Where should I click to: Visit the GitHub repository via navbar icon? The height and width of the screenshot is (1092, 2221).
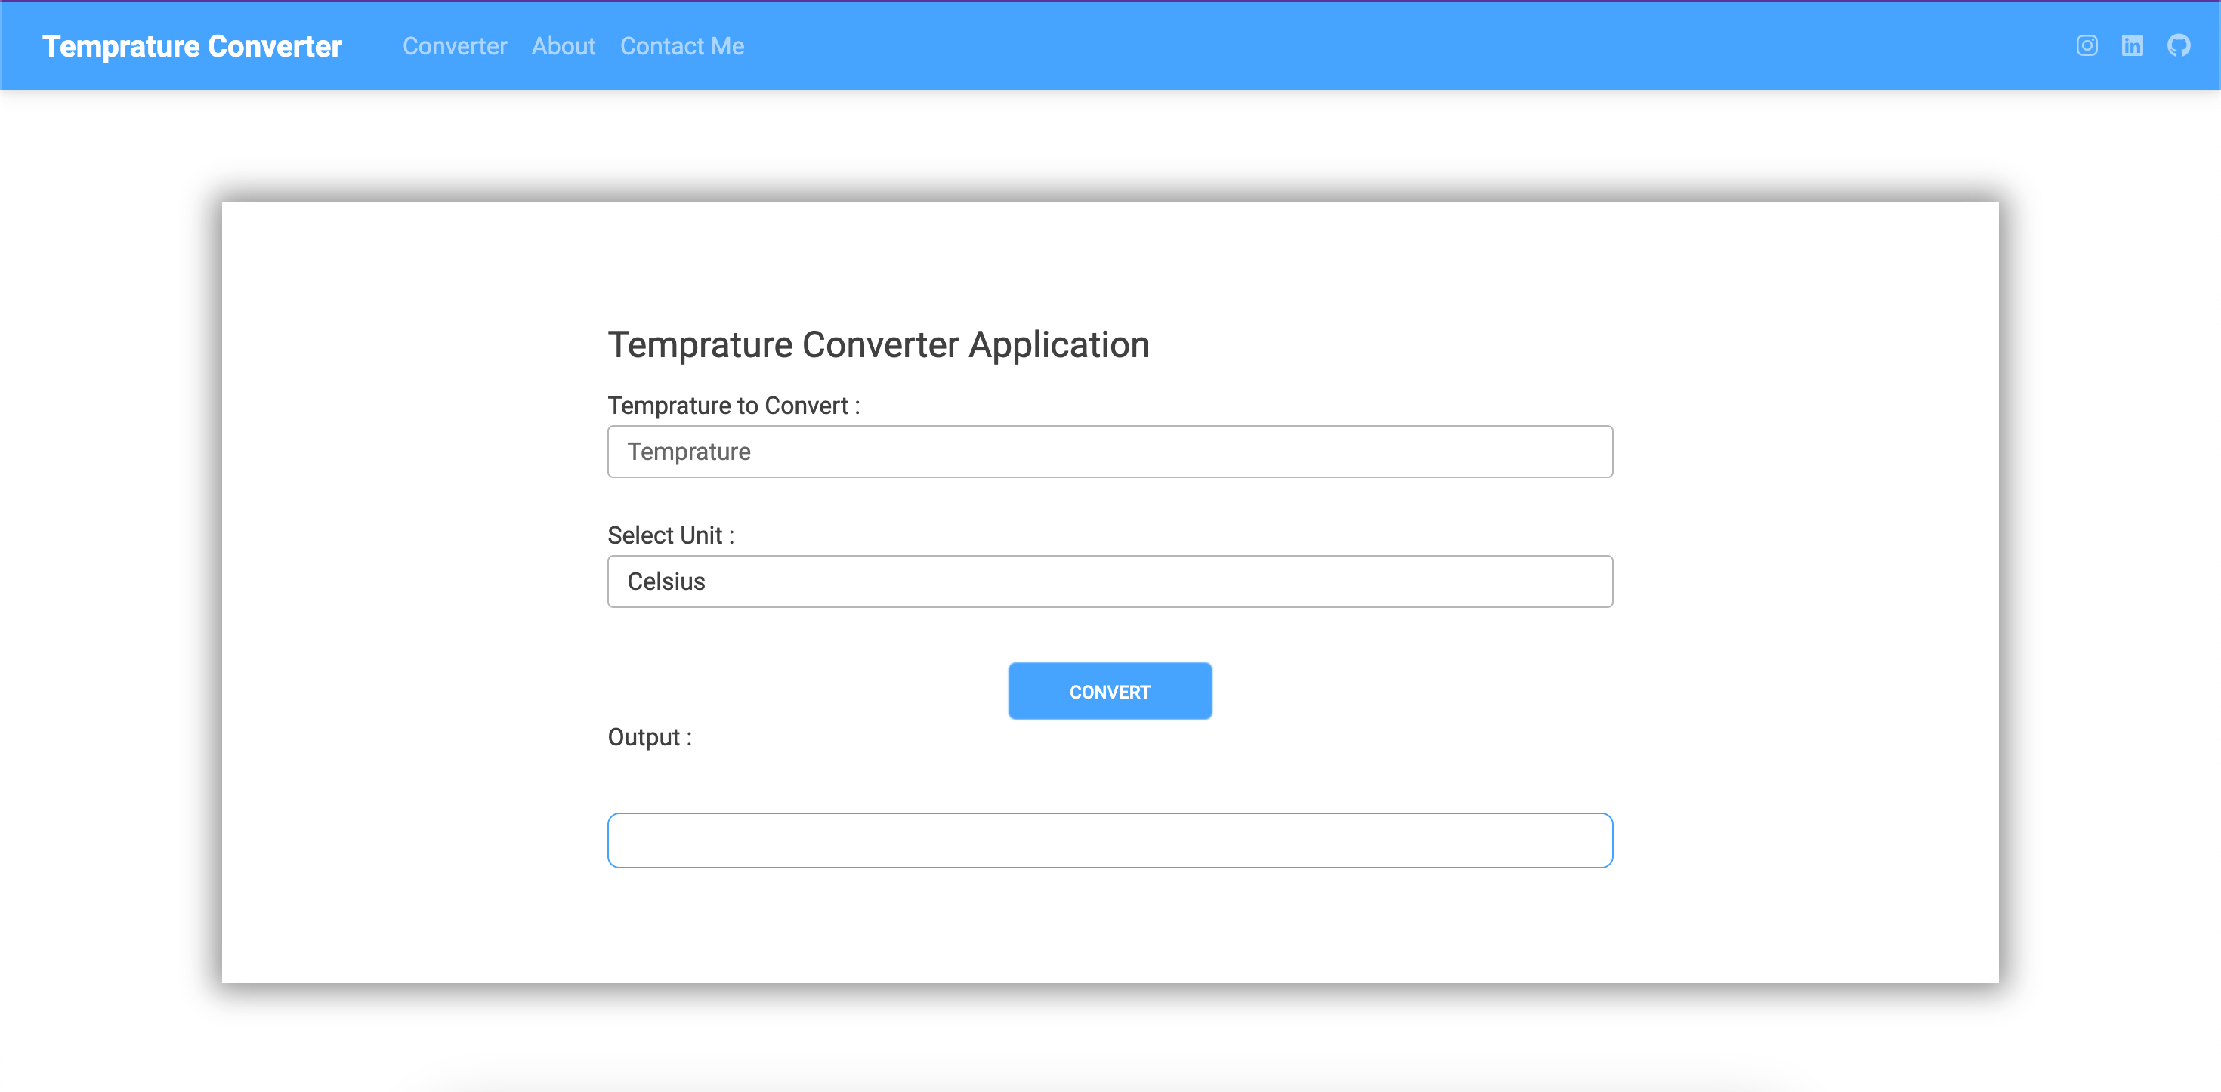(x=2179, y=45)
